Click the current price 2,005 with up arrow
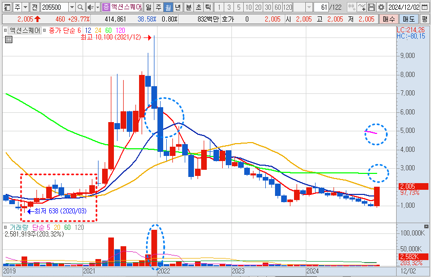This screenshot has height=277, width=431. pyautogui.click(x=29, y=19)
